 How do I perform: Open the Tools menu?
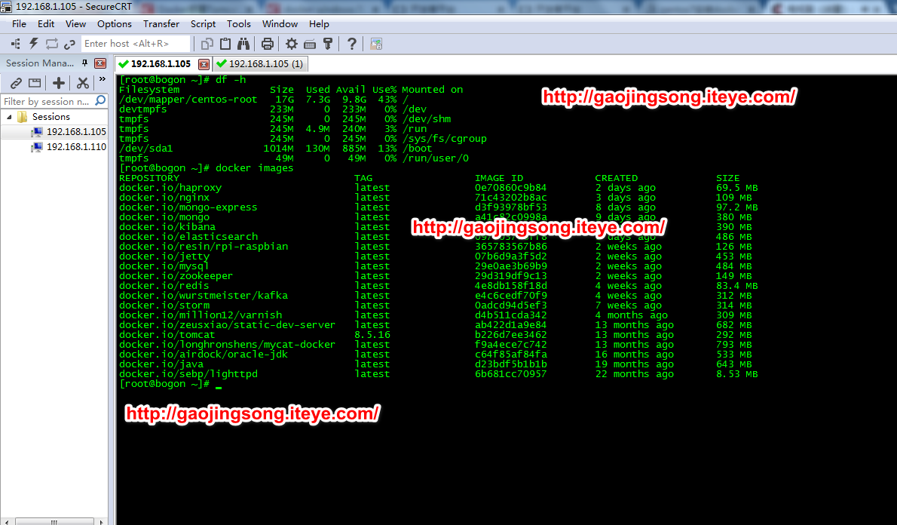click(x=238, y=24)
